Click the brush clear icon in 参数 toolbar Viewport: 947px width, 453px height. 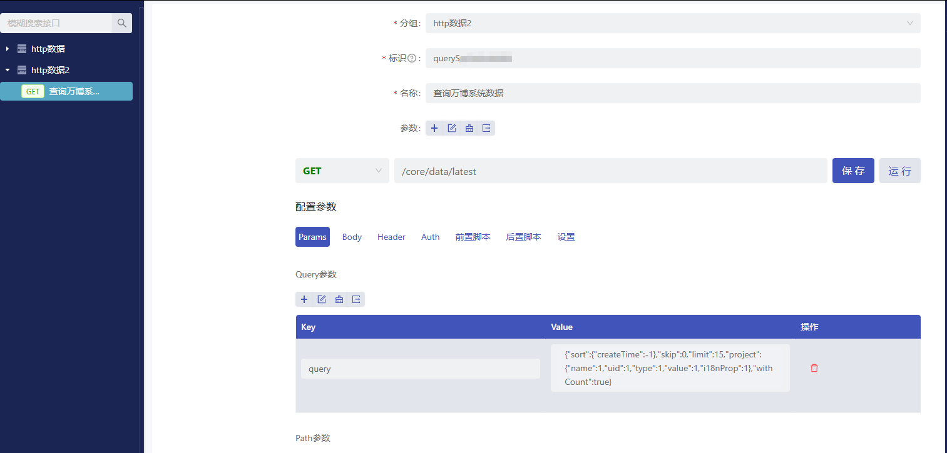click(x=469, y=128)
